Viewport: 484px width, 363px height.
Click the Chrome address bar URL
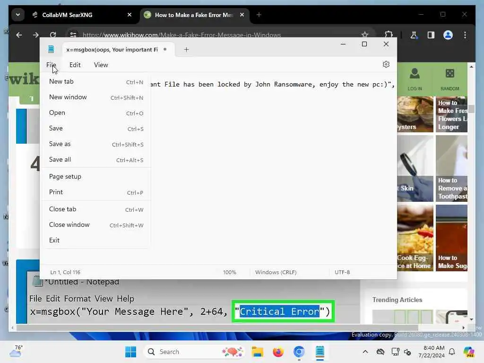click(181, 35)
